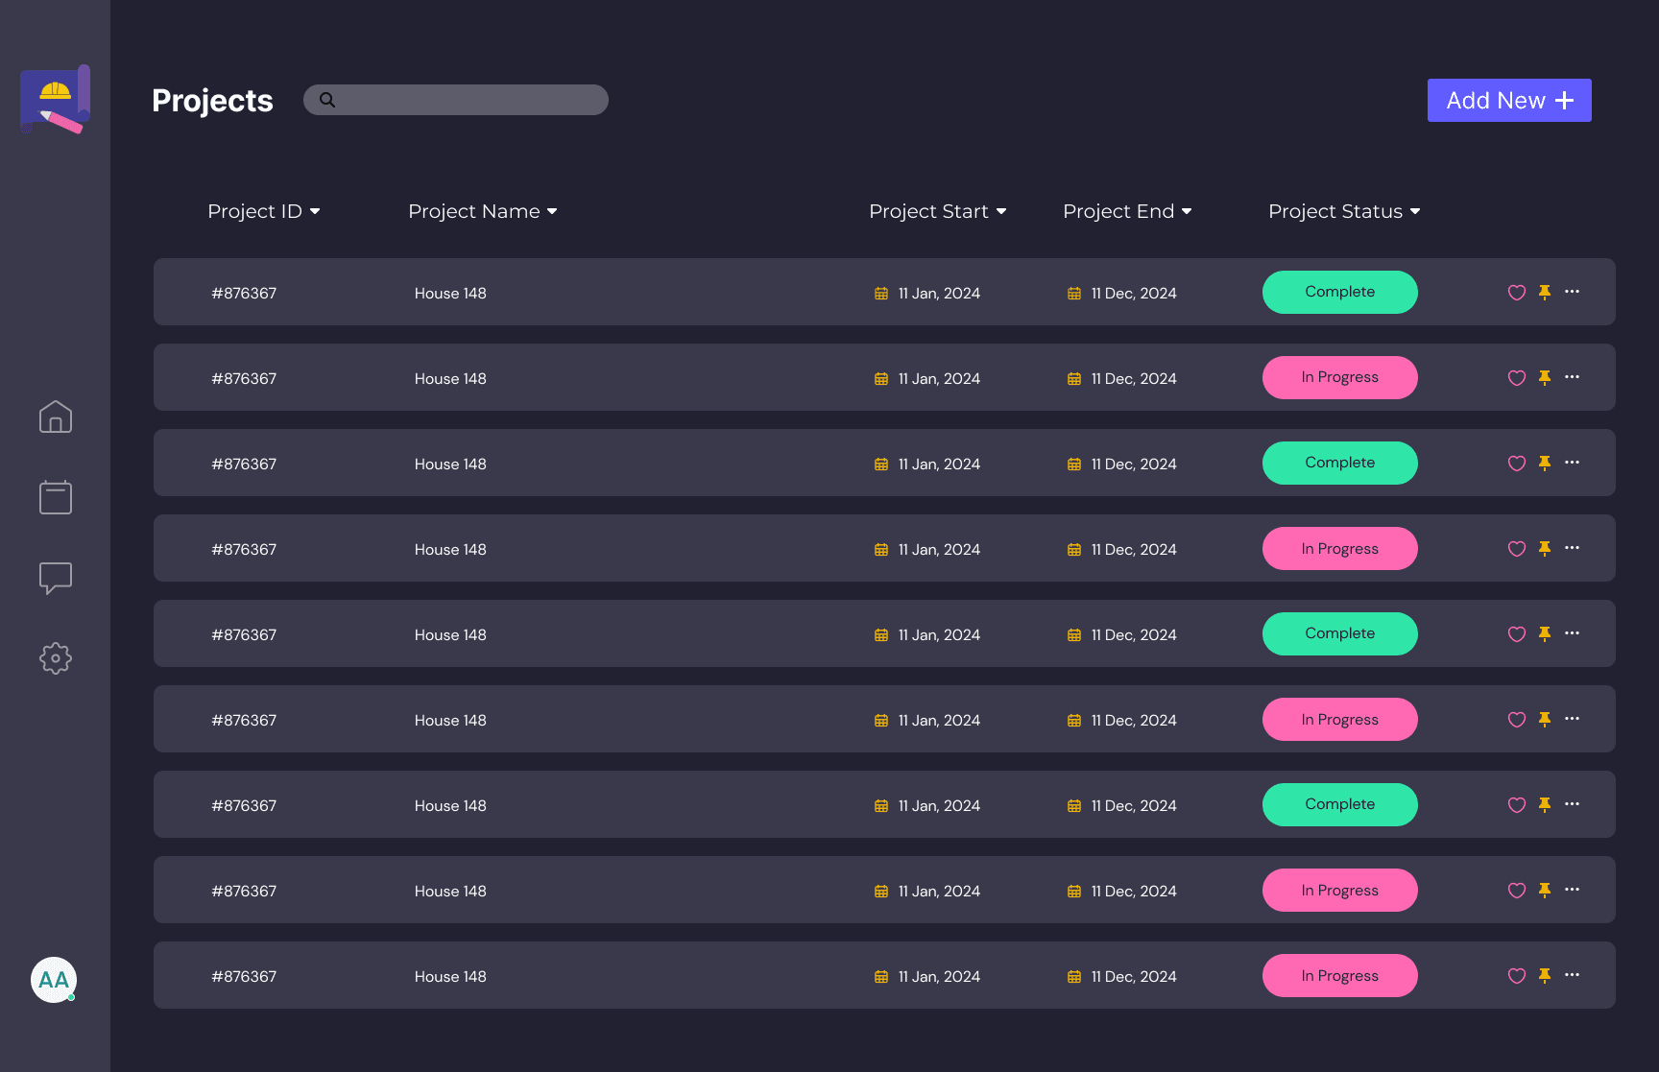Image resolution: width=1659 pixels, height=1072 pixels.
Task: Pin the second project row
Action: tap(1545, 378)
